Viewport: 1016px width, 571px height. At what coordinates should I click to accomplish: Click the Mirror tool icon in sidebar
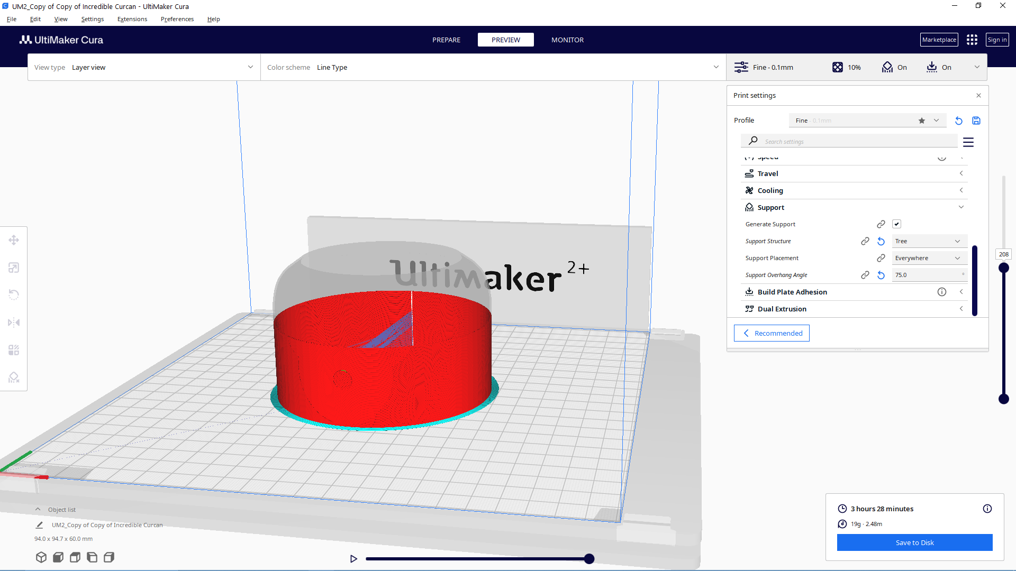click(x=14, y=322)
